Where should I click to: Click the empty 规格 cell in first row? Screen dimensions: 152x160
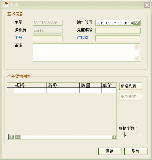(30, 90)
